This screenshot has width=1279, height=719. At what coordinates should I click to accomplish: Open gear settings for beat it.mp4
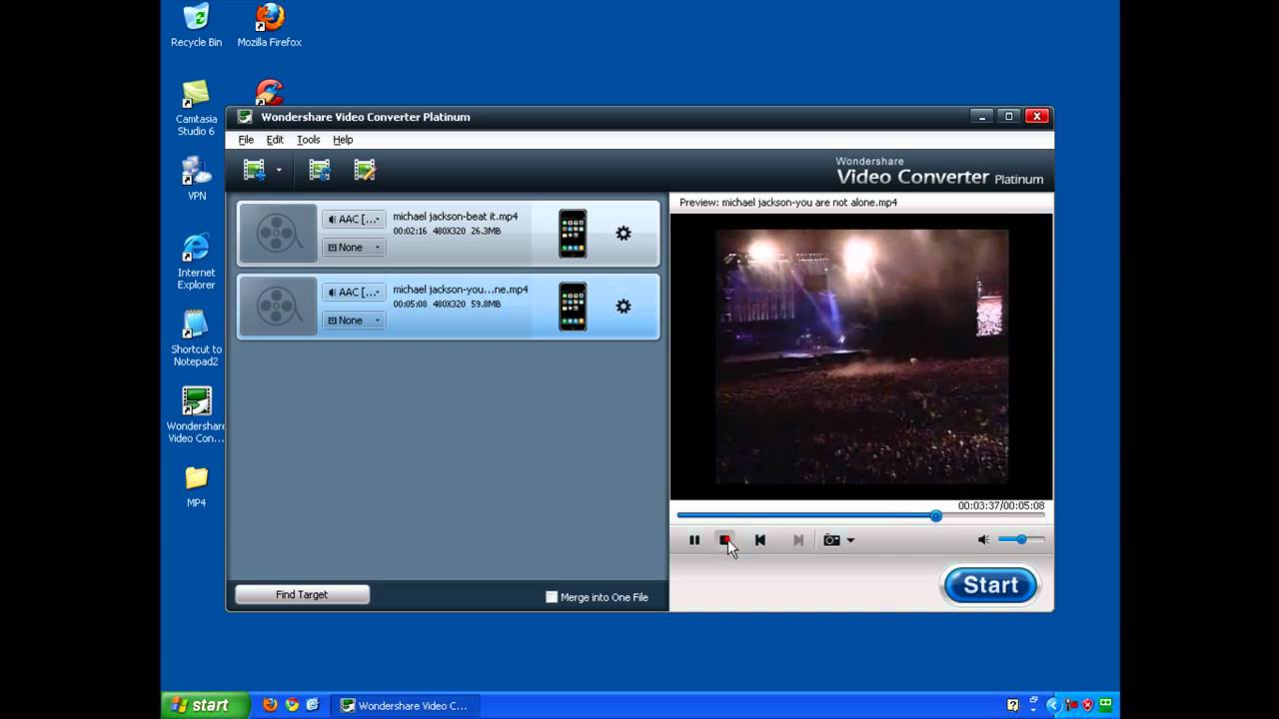click(x=624, y=234)
